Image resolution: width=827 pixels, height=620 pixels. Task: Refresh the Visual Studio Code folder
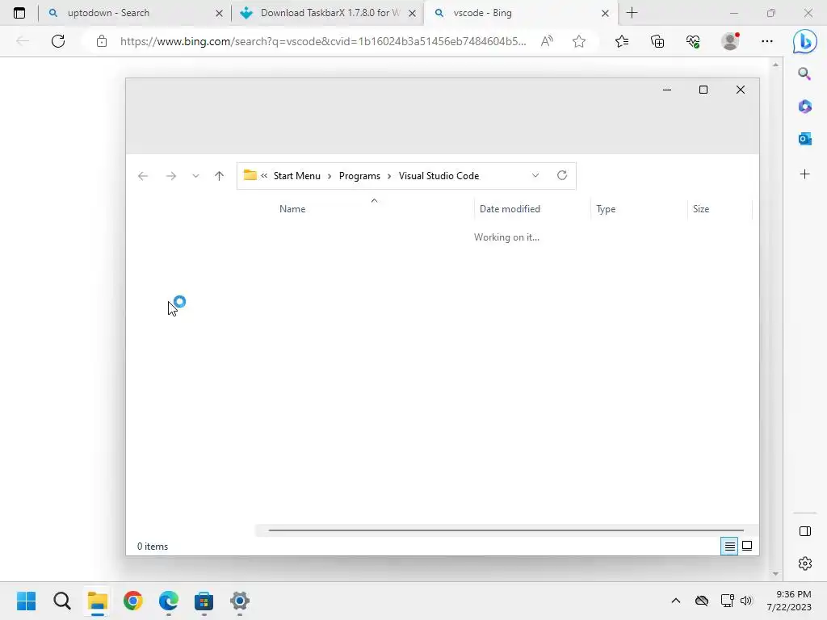point(562,175)
